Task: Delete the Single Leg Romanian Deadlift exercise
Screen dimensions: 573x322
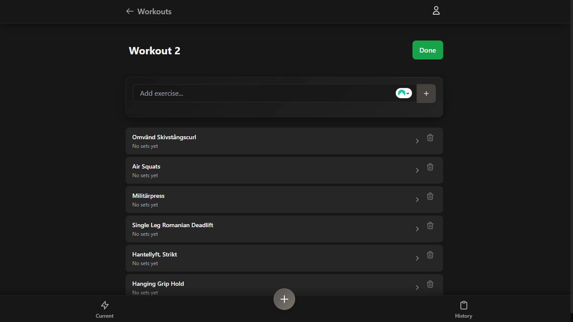Action: click(430, 225)
